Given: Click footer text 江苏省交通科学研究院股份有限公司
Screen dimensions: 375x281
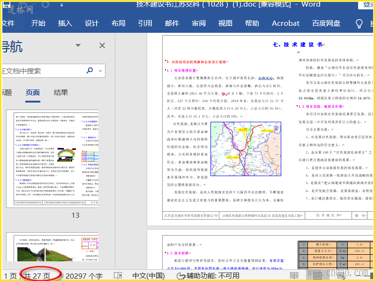Looking at the screenshot, I should click(x=191, y=215).
